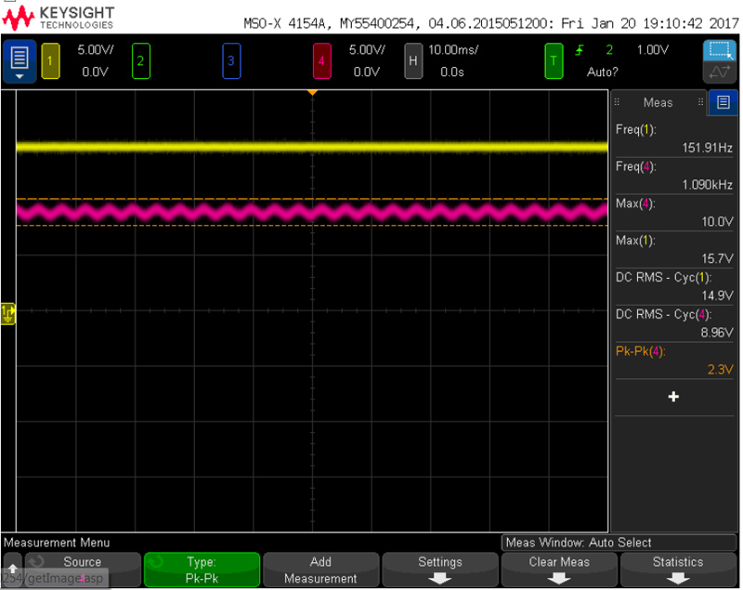Open the Type: Pk-Pk selection menu

(x=201, y=569)
